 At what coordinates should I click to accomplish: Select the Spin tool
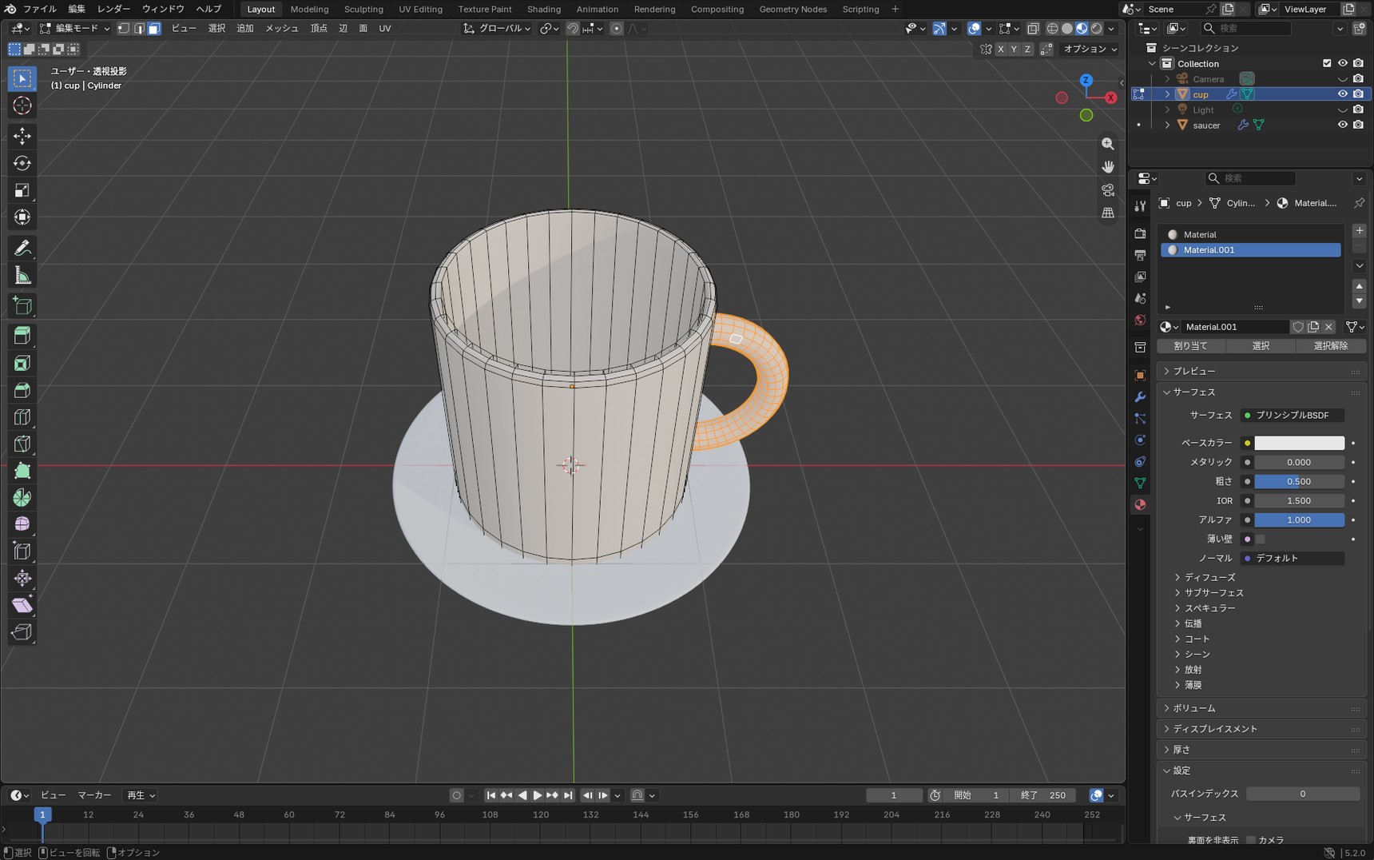(22, 497)
